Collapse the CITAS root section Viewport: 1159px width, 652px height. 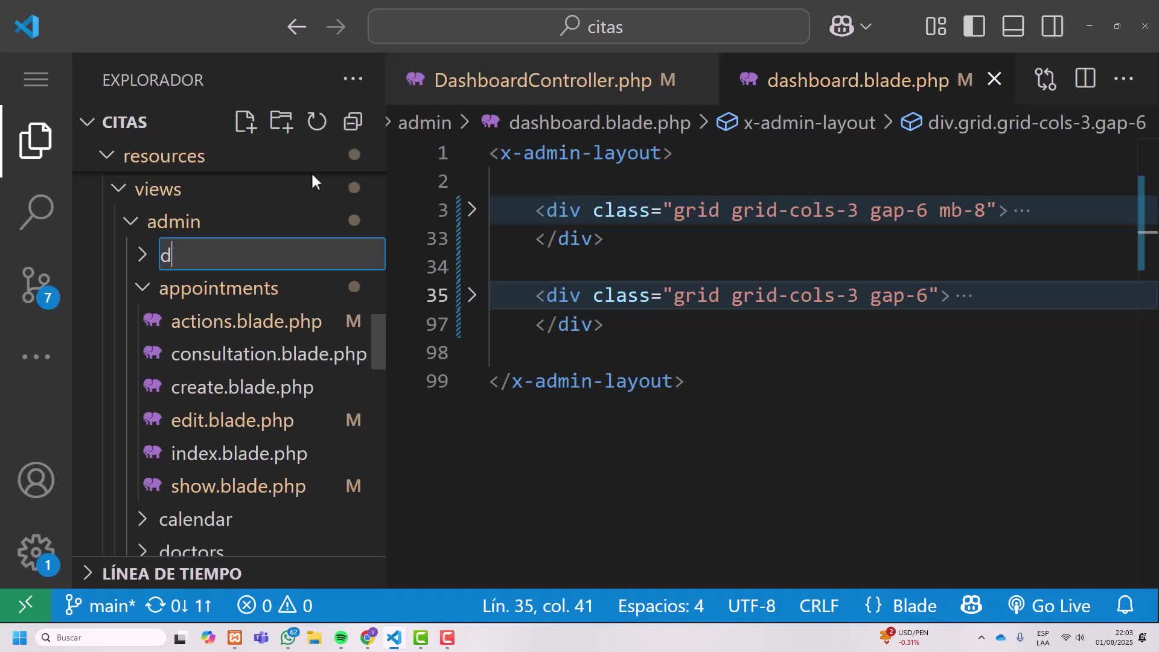tap(87, 122)
